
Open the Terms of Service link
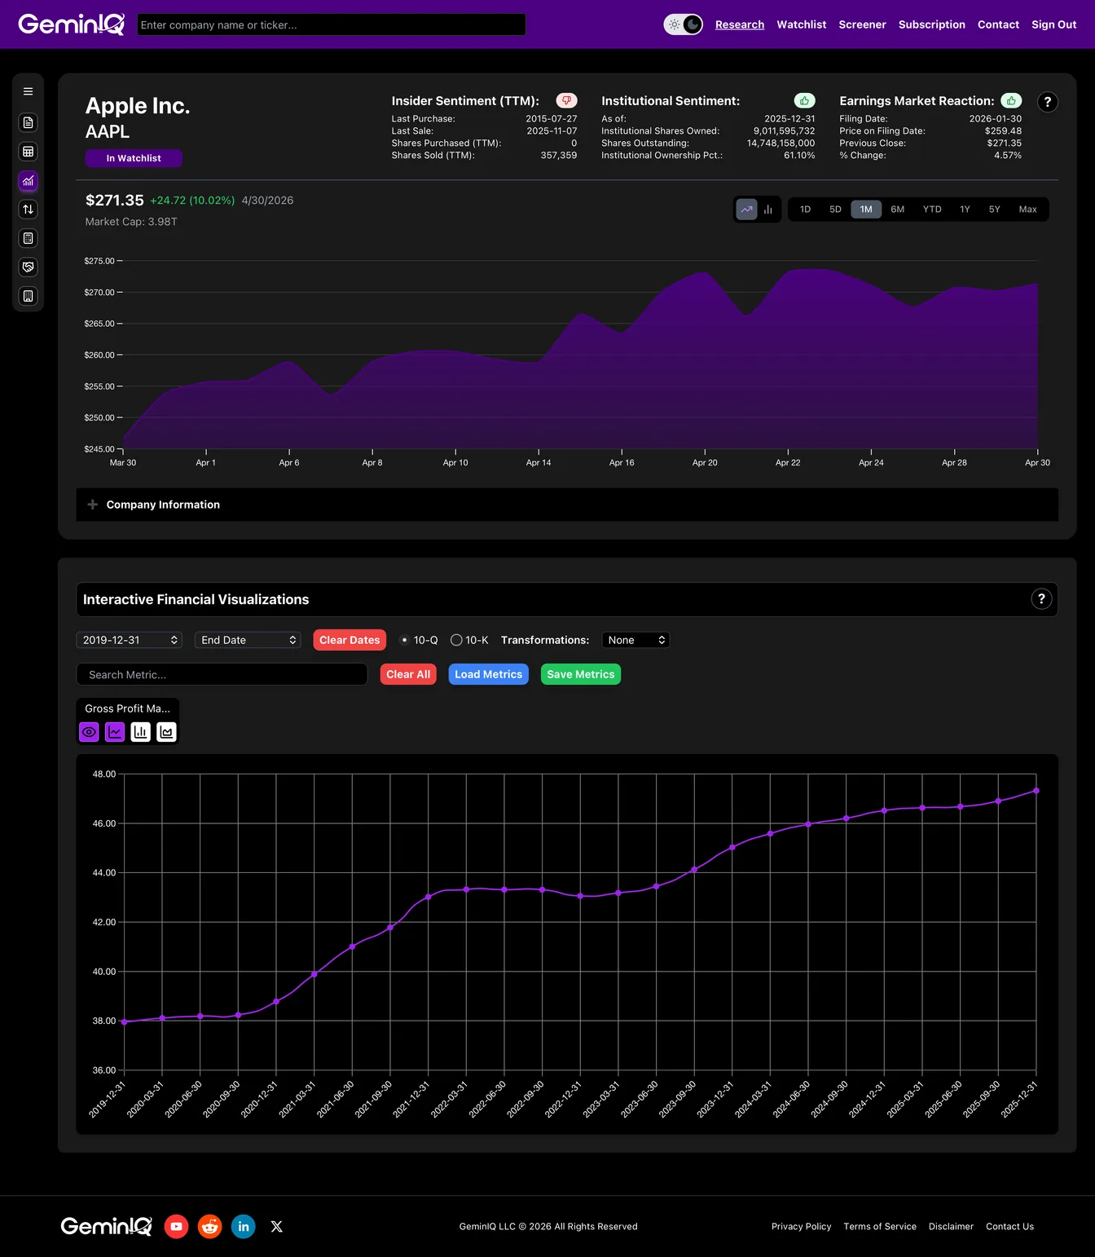[x=880, y=1226]
